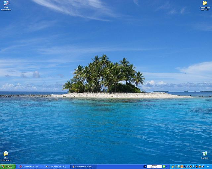Screen dimensions: 212x169
Task: Click the monitor network tray icon
Action: 185,167
